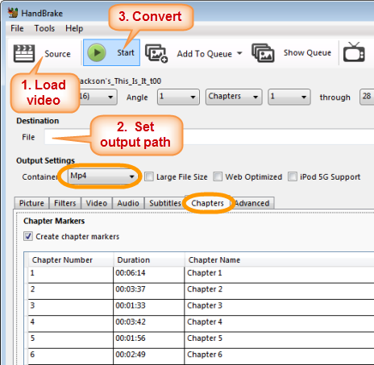
Task: Switch to the Chapters tab
Action: click(x=207, y=203)
